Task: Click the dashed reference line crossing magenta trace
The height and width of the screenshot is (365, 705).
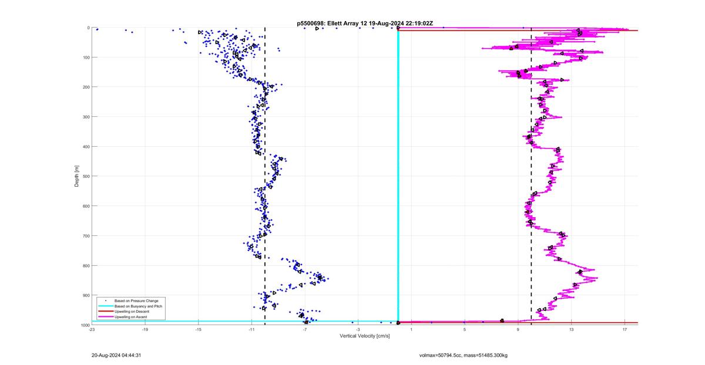Action: point(531,176)
